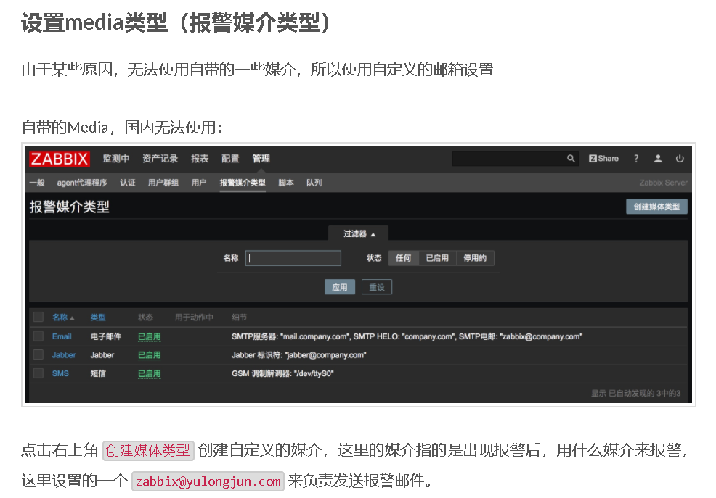Open the 监测中 top menu
This screenshot has width=716, height=498.
[x=116, y=159]
